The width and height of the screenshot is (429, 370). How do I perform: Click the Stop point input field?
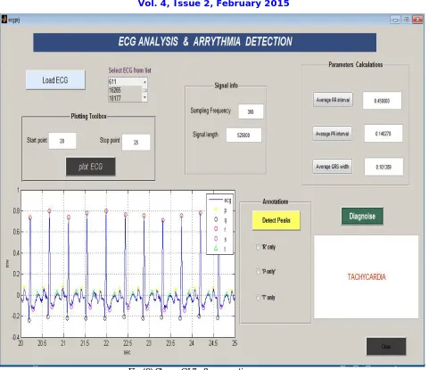[x=136, y=143]
